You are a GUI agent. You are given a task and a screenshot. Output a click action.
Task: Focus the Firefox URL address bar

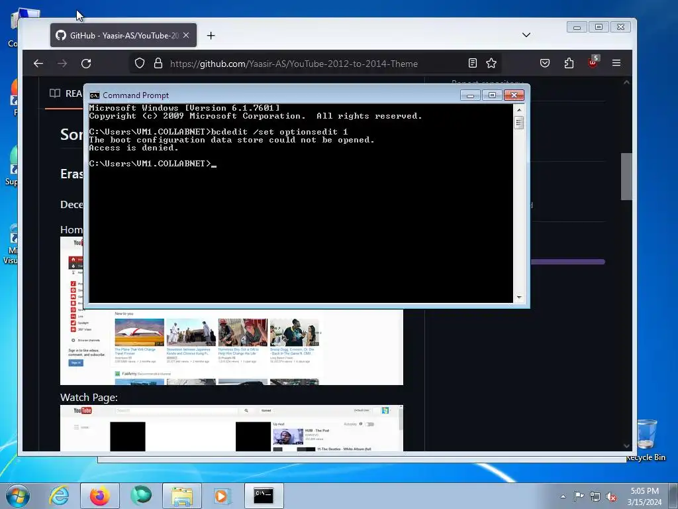[x=316, y=64]
